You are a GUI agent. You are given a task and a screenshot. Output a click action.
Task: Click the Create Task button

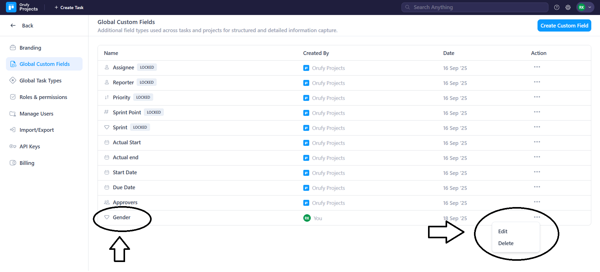[69, 7]
